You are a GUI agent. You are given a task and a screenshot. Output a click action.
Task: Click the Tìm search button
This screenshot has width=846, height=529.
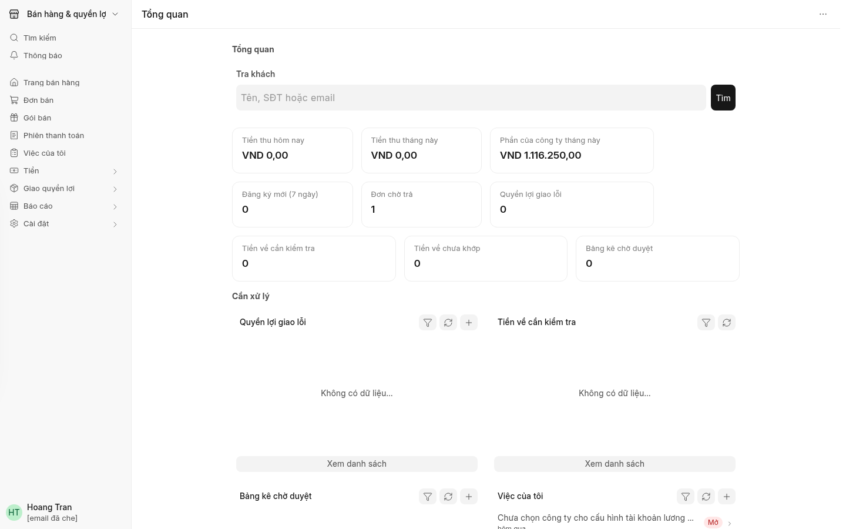point(723,98)
